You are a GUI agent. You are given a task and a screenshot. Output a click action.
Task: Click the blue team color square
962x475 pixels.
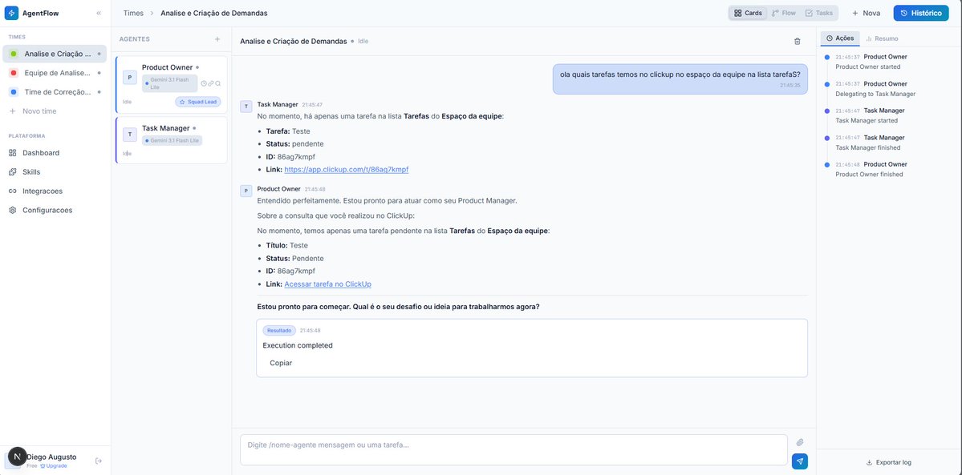tap(14, 92)
